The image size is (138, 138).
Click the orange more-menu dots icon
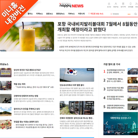point(129,14)
